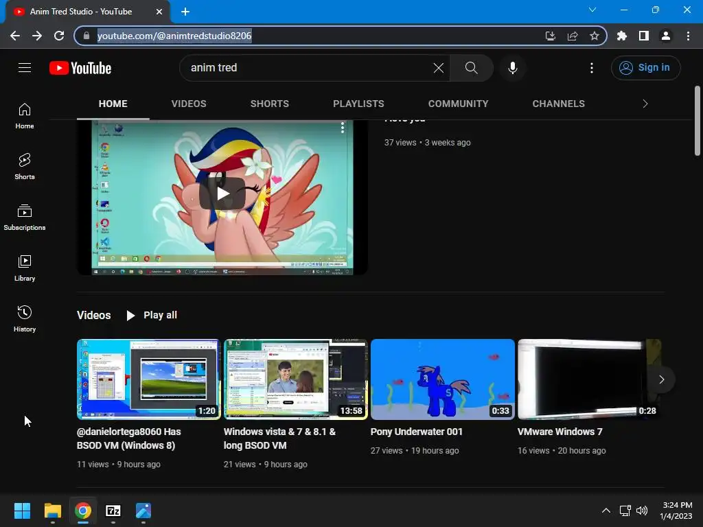Start voice search with microphone
Screen dimensions: 703x527
click(x=512, y=68)
